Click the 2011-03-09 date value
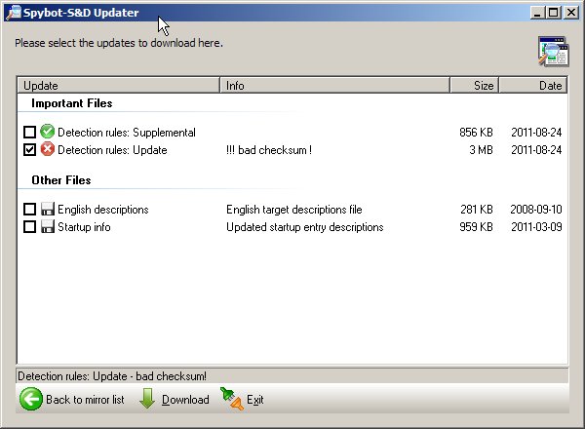 (x=536, y=227)
